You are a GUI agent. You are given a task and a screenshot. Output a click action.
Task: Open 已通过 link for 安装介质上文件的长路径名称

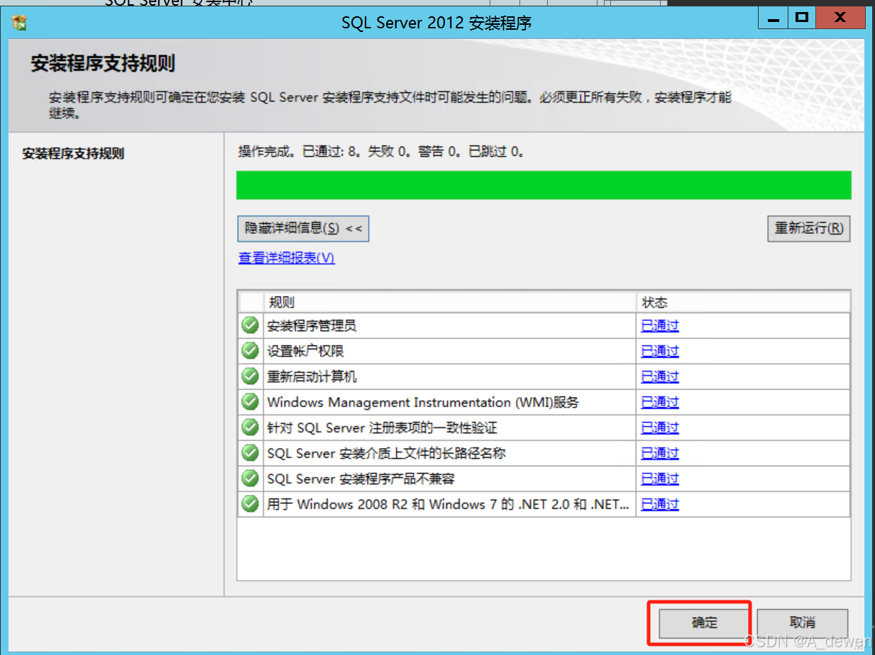pyautogui.click(x=660, y=454)
